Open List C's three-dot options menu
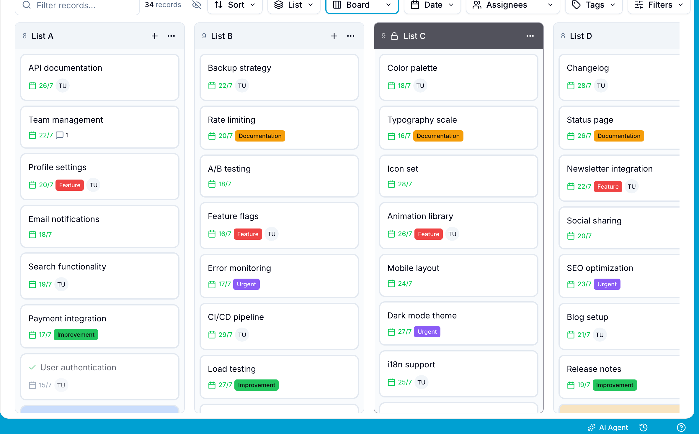699x434 pixels. tap(530, 36)
